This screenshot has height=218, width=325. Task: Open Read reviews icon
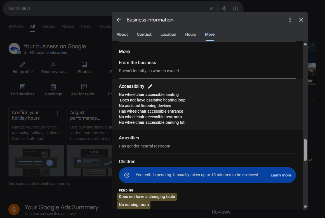pyautogui.click(x=53, y=64)
